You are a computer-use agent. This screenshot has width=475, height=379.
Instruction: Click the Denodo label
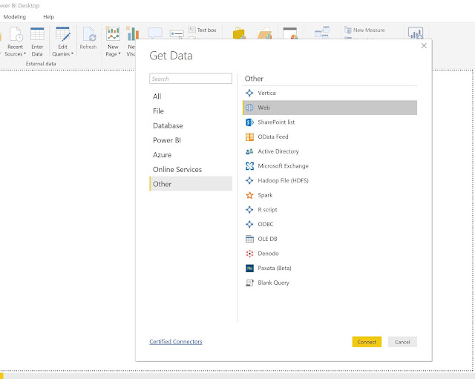click(x=268, y=254)
